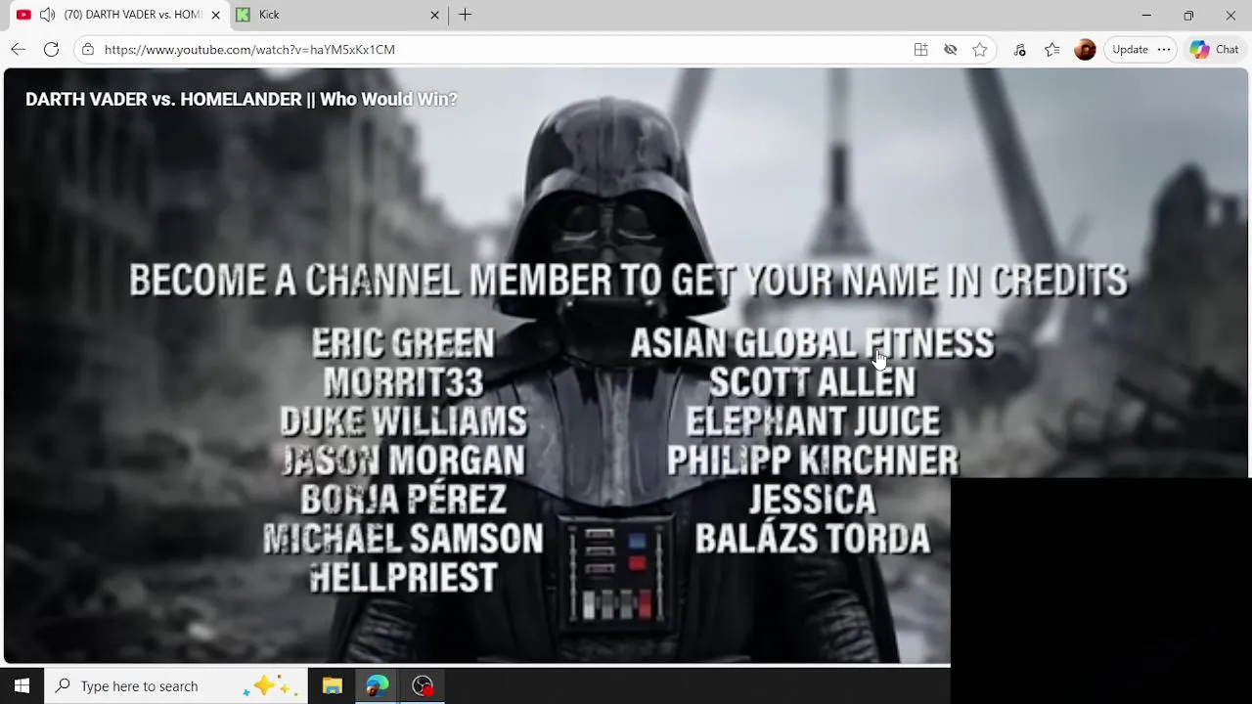Click the credit name ELEPHANT JUICE
1252x704 pixels.
click(x=812, y=421)
